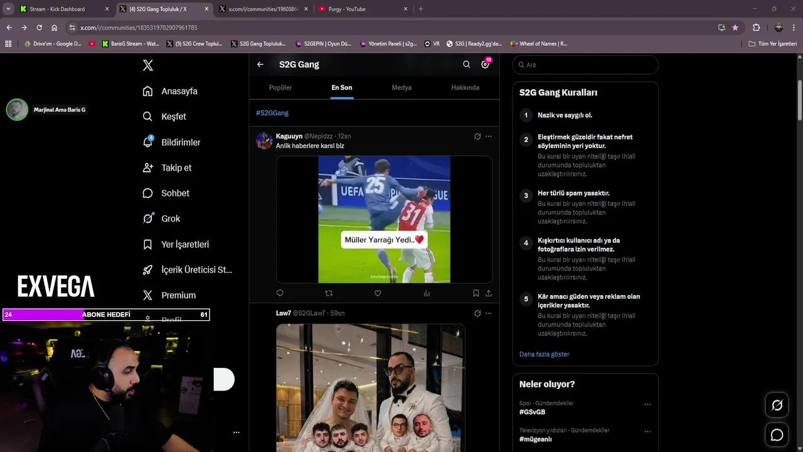Open account menu dots near webcam
Screen dimensions: 803x452
237,433
